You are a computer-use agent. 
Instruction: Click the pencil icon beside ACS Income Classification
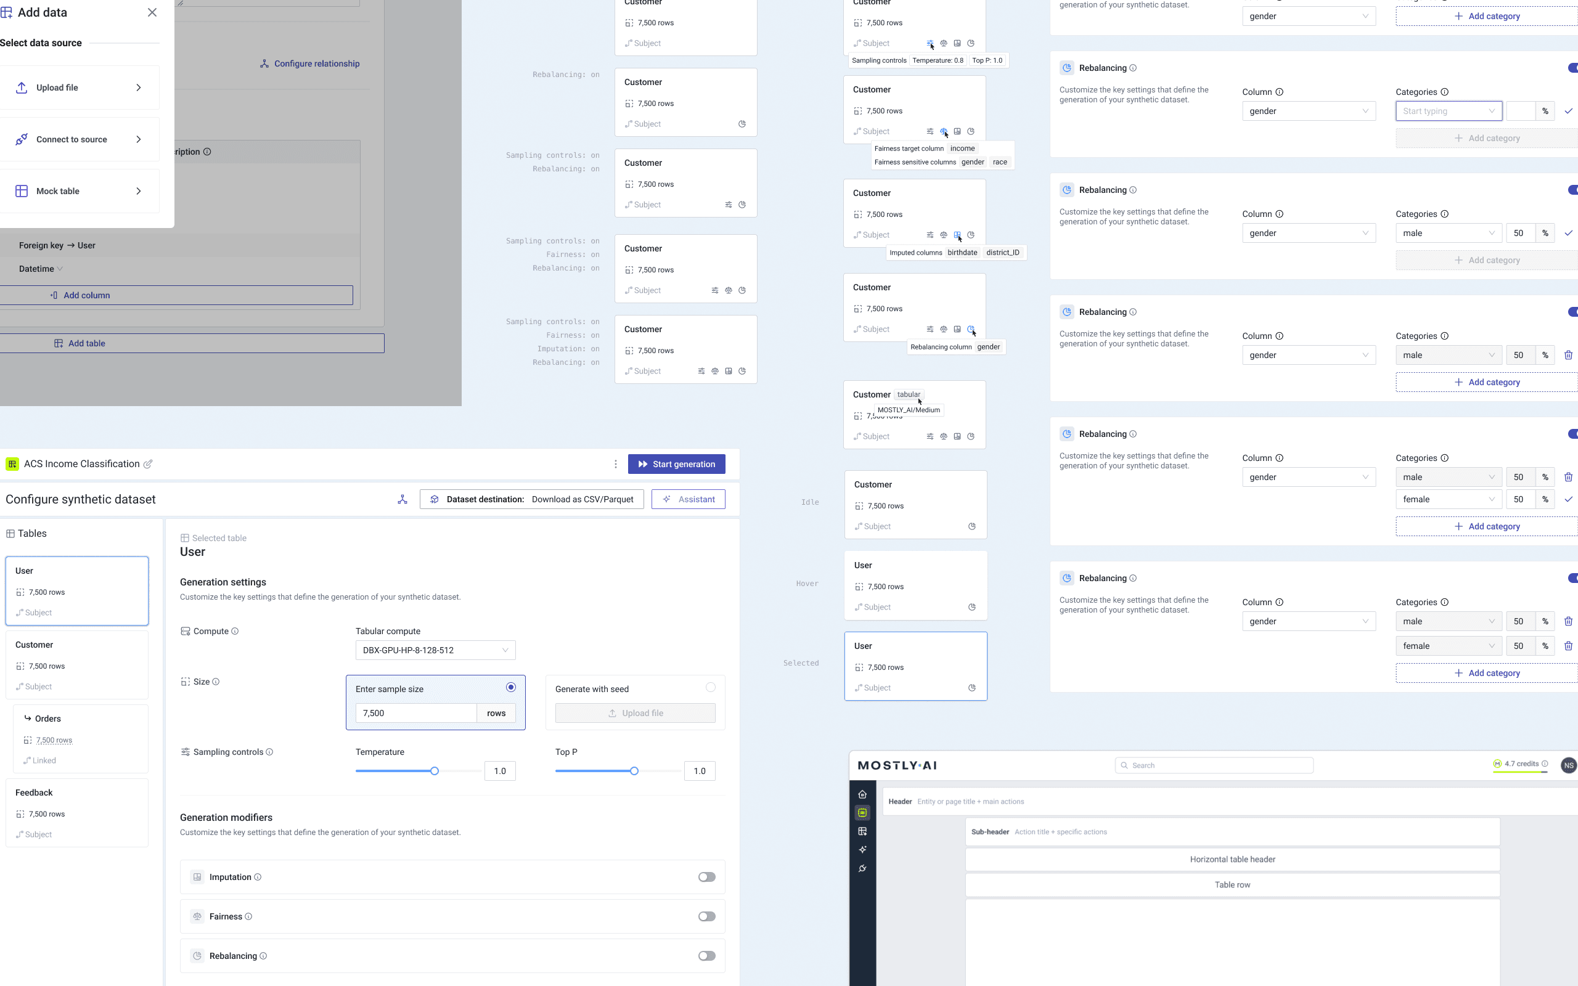coord(148,464)
